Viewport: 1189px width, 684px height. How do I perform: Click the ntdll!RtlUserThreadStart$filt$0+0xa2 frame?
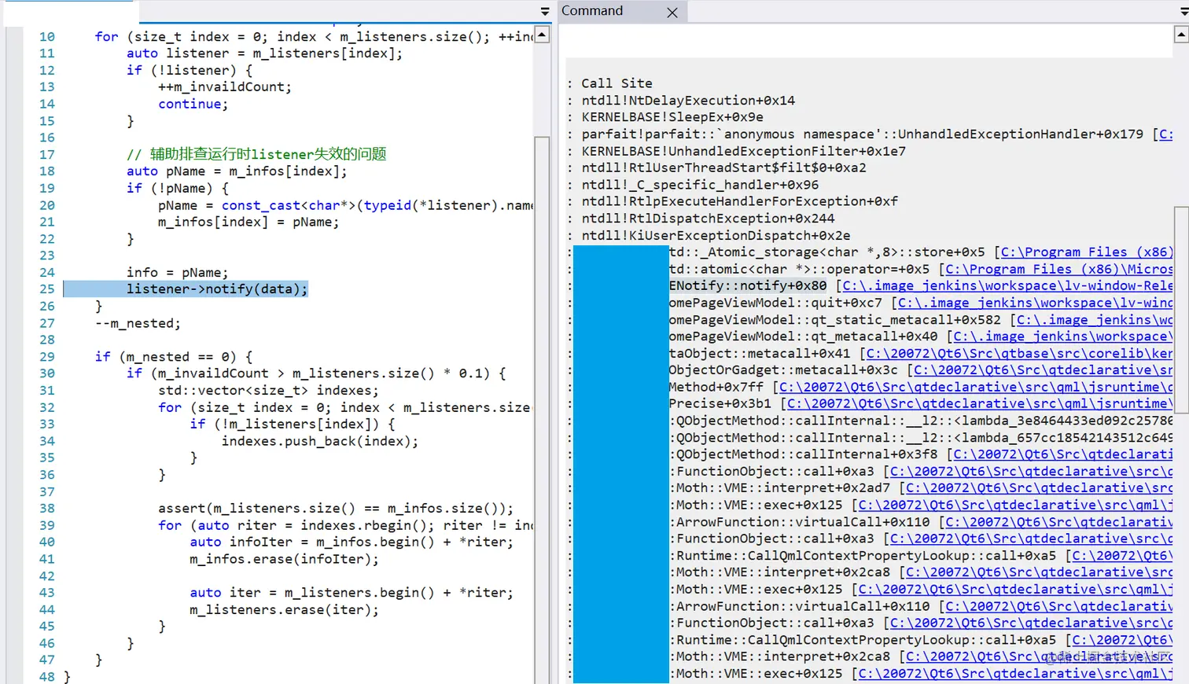point(723,167)
